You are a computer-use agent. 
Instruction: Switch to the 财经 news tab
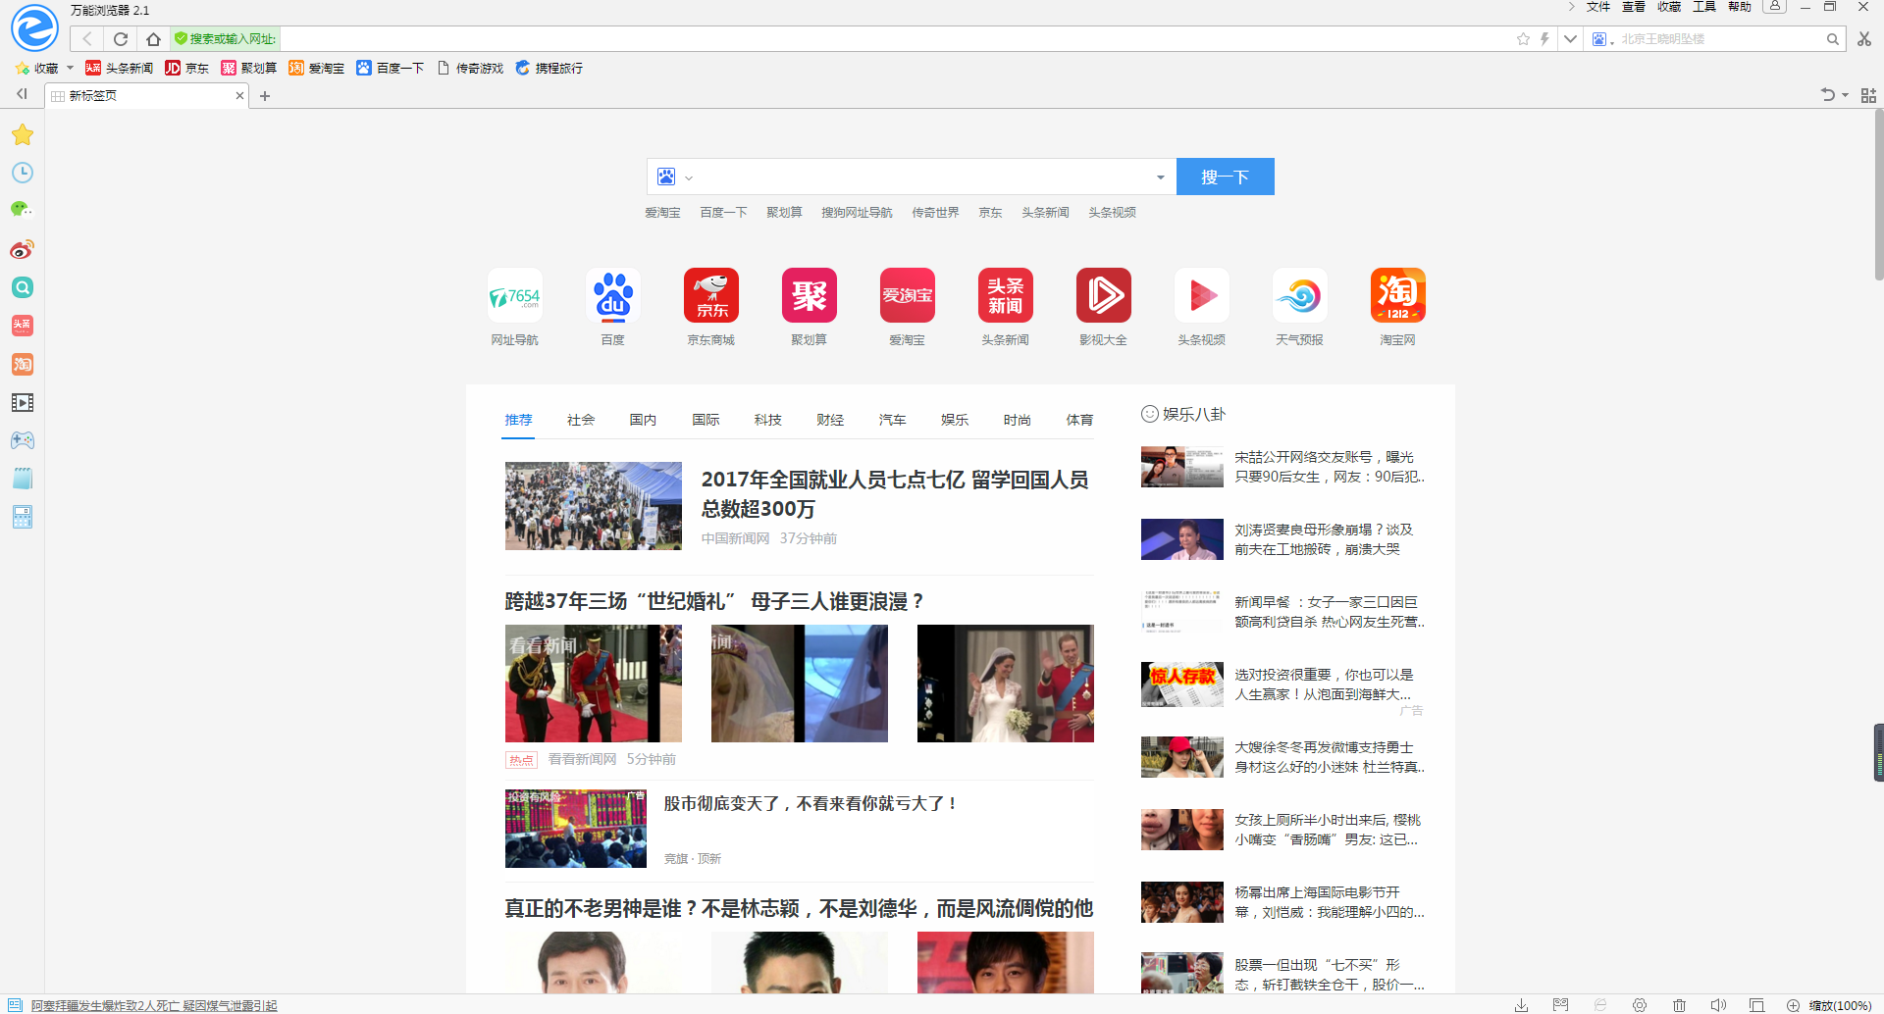830,420
